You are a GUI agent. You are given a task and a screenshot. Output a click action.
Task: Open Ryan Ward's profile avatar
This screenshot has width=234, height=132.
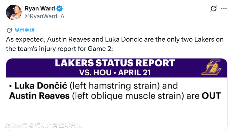[x=14, y=12]
